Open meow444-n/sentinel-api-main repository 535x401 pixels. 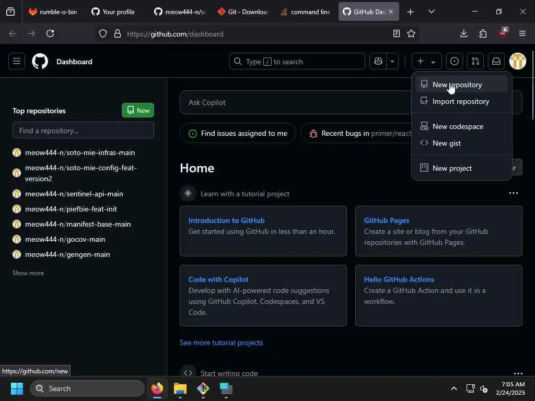tap(74, 194)
